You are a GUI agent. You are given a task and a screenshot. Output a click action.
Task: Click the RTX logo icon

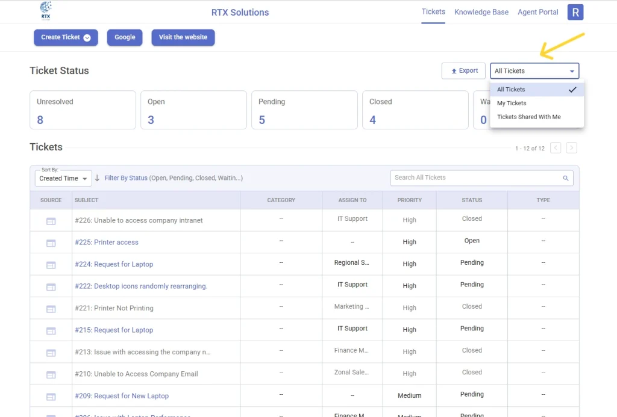[46, 11]
